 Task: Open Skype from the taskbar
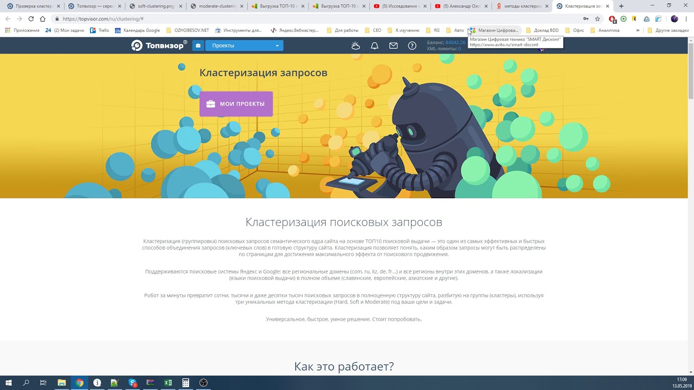(133, 383)
